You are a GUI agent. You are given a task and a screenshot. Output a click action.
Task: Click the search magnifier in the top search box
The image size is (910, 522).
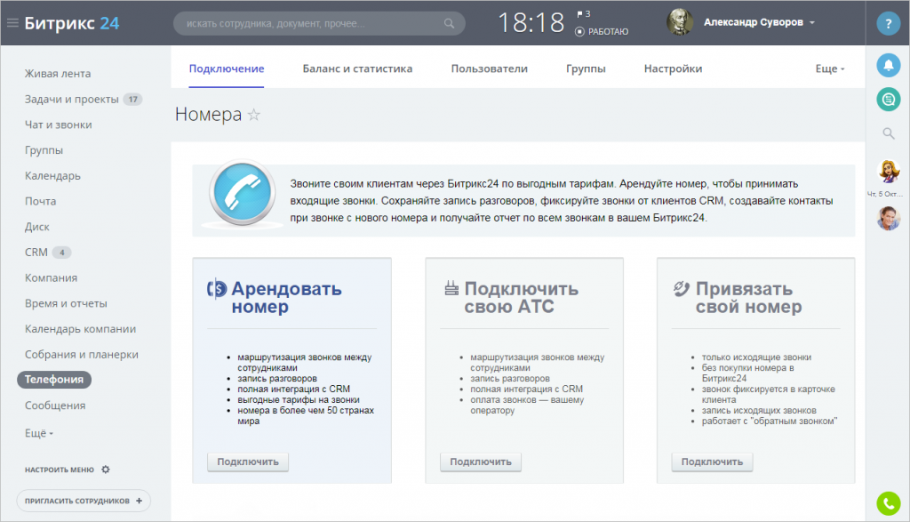point(449,23)
